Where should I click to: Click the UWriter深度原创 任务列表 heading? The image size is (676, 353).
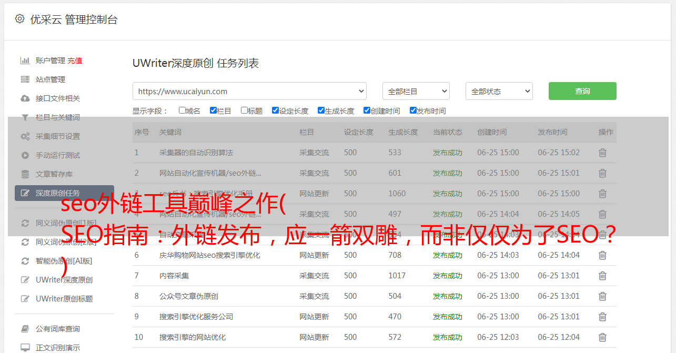click(196, 63)
